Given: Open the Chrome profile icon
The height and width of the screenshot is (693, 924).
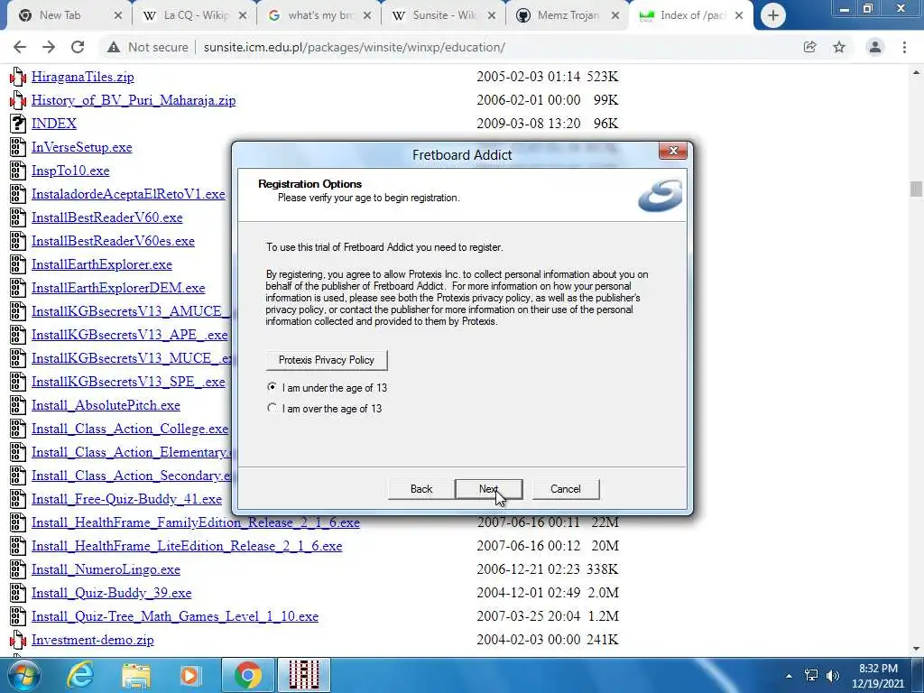Looking at the screenshot, I should [x=875, y=47].
